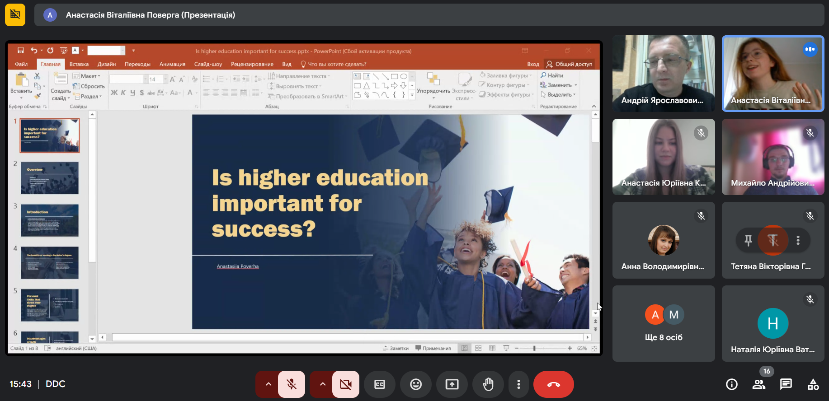829x401 pixels.
Task: Toggle bold Ж formatting
Action: [114, 93]
